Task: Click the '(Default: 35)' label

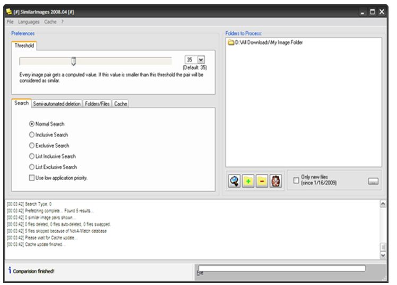Action: point(195,67)
